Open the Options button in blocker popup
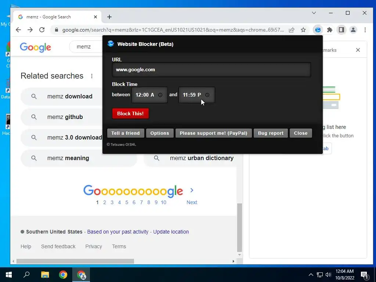The width and height of the screenshot is (376, 282). (160, 133)
